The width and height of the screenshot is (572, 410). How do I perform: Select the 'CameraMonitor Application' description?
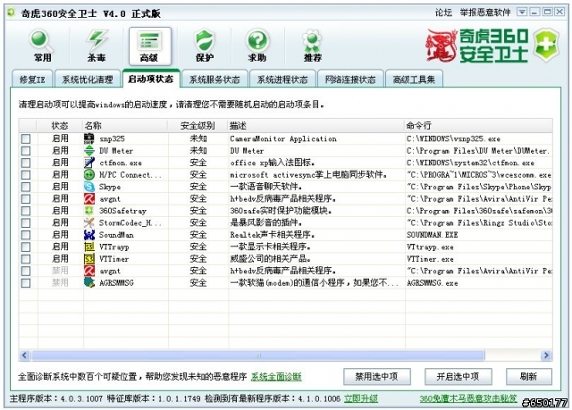283,138
